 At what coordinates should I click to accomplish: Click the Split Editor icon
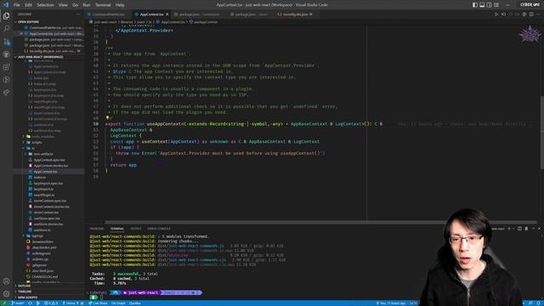[531, 14]
